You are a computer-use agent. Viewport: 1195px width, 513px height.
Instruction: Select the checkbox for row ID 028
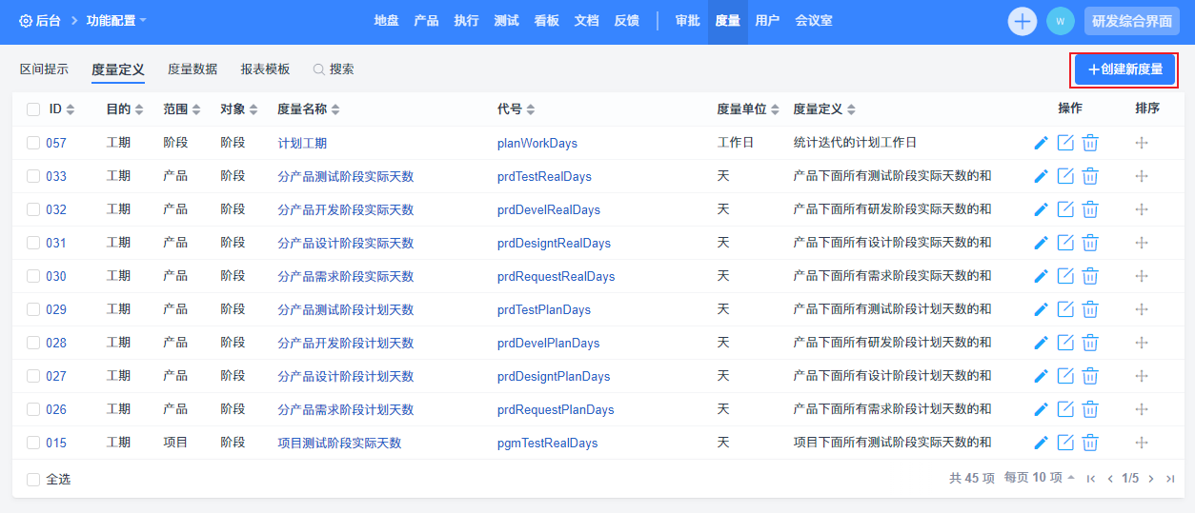tap(33, 343)
